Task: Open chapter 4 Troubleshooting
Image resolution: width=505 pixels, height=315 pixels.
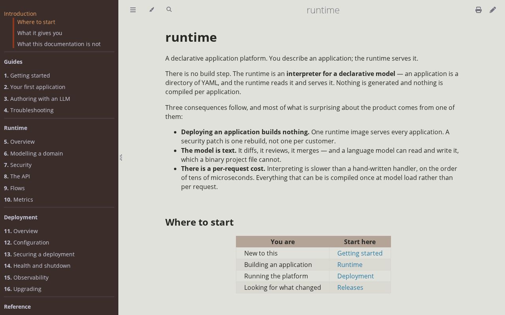Action: coord(29,110)
